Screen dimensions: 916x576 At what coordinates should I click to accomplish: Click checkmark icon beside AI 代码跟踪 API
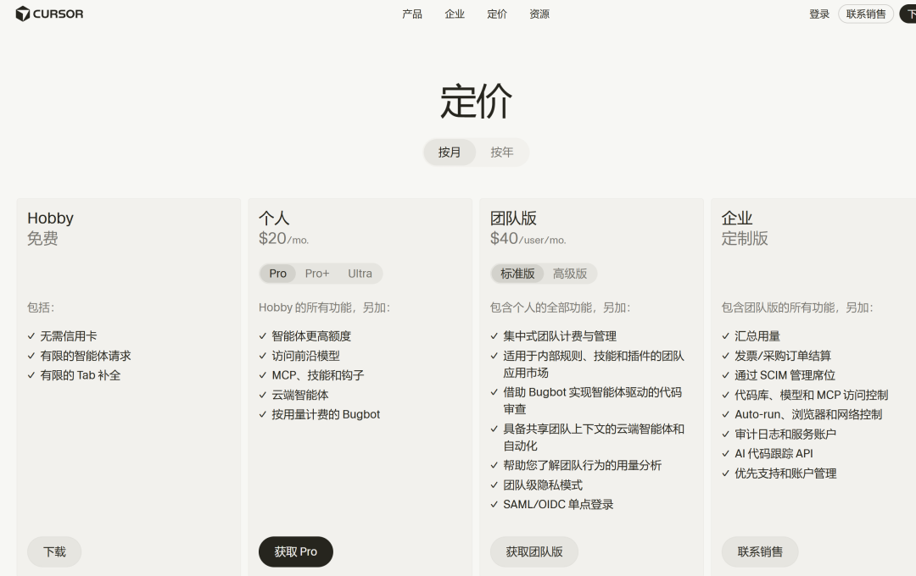(725, 453)
